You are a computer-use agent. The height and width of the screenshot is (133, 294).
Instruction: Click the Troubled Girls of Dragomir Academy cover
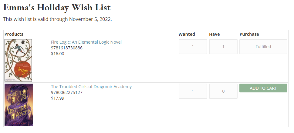(x=19, y=105)
